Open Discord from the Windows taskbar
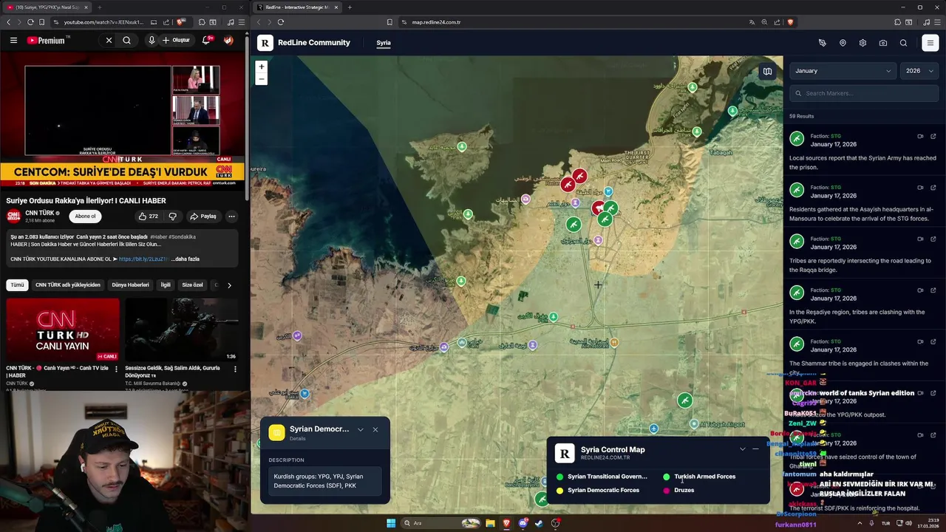 click(x=523, y=523)
